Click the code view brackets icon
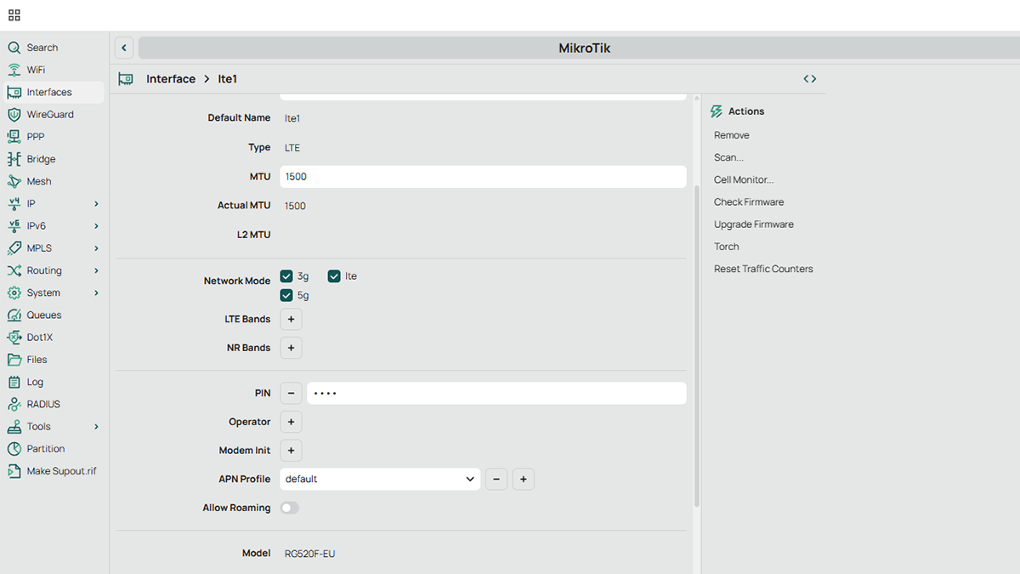Image resolution: width=1020 pixels, height=574 pixels. [809, 79]
